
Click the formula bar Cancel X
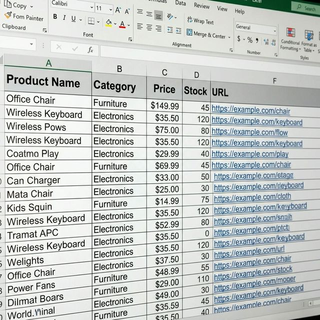point(59,47)
